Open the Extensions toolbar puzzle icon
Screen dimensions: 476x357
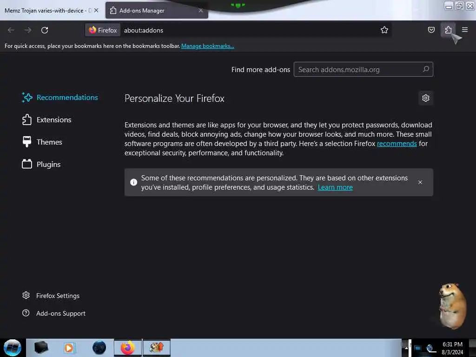(x=448, y=30)
